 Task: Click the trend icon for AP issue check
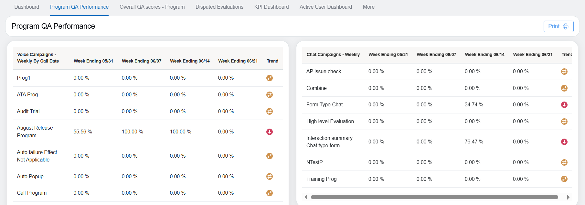click(x=564, y=72)
